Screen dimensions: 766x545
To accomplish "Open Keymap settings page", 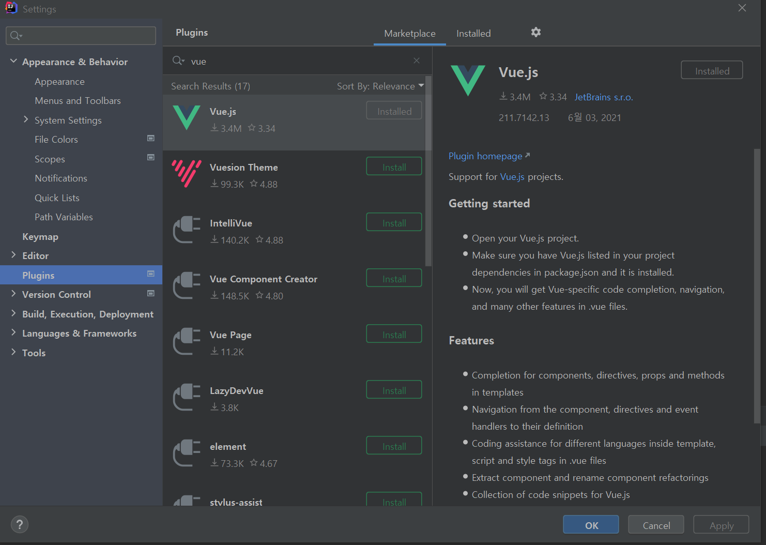I will pyautogui.click(x=40, y=237).
